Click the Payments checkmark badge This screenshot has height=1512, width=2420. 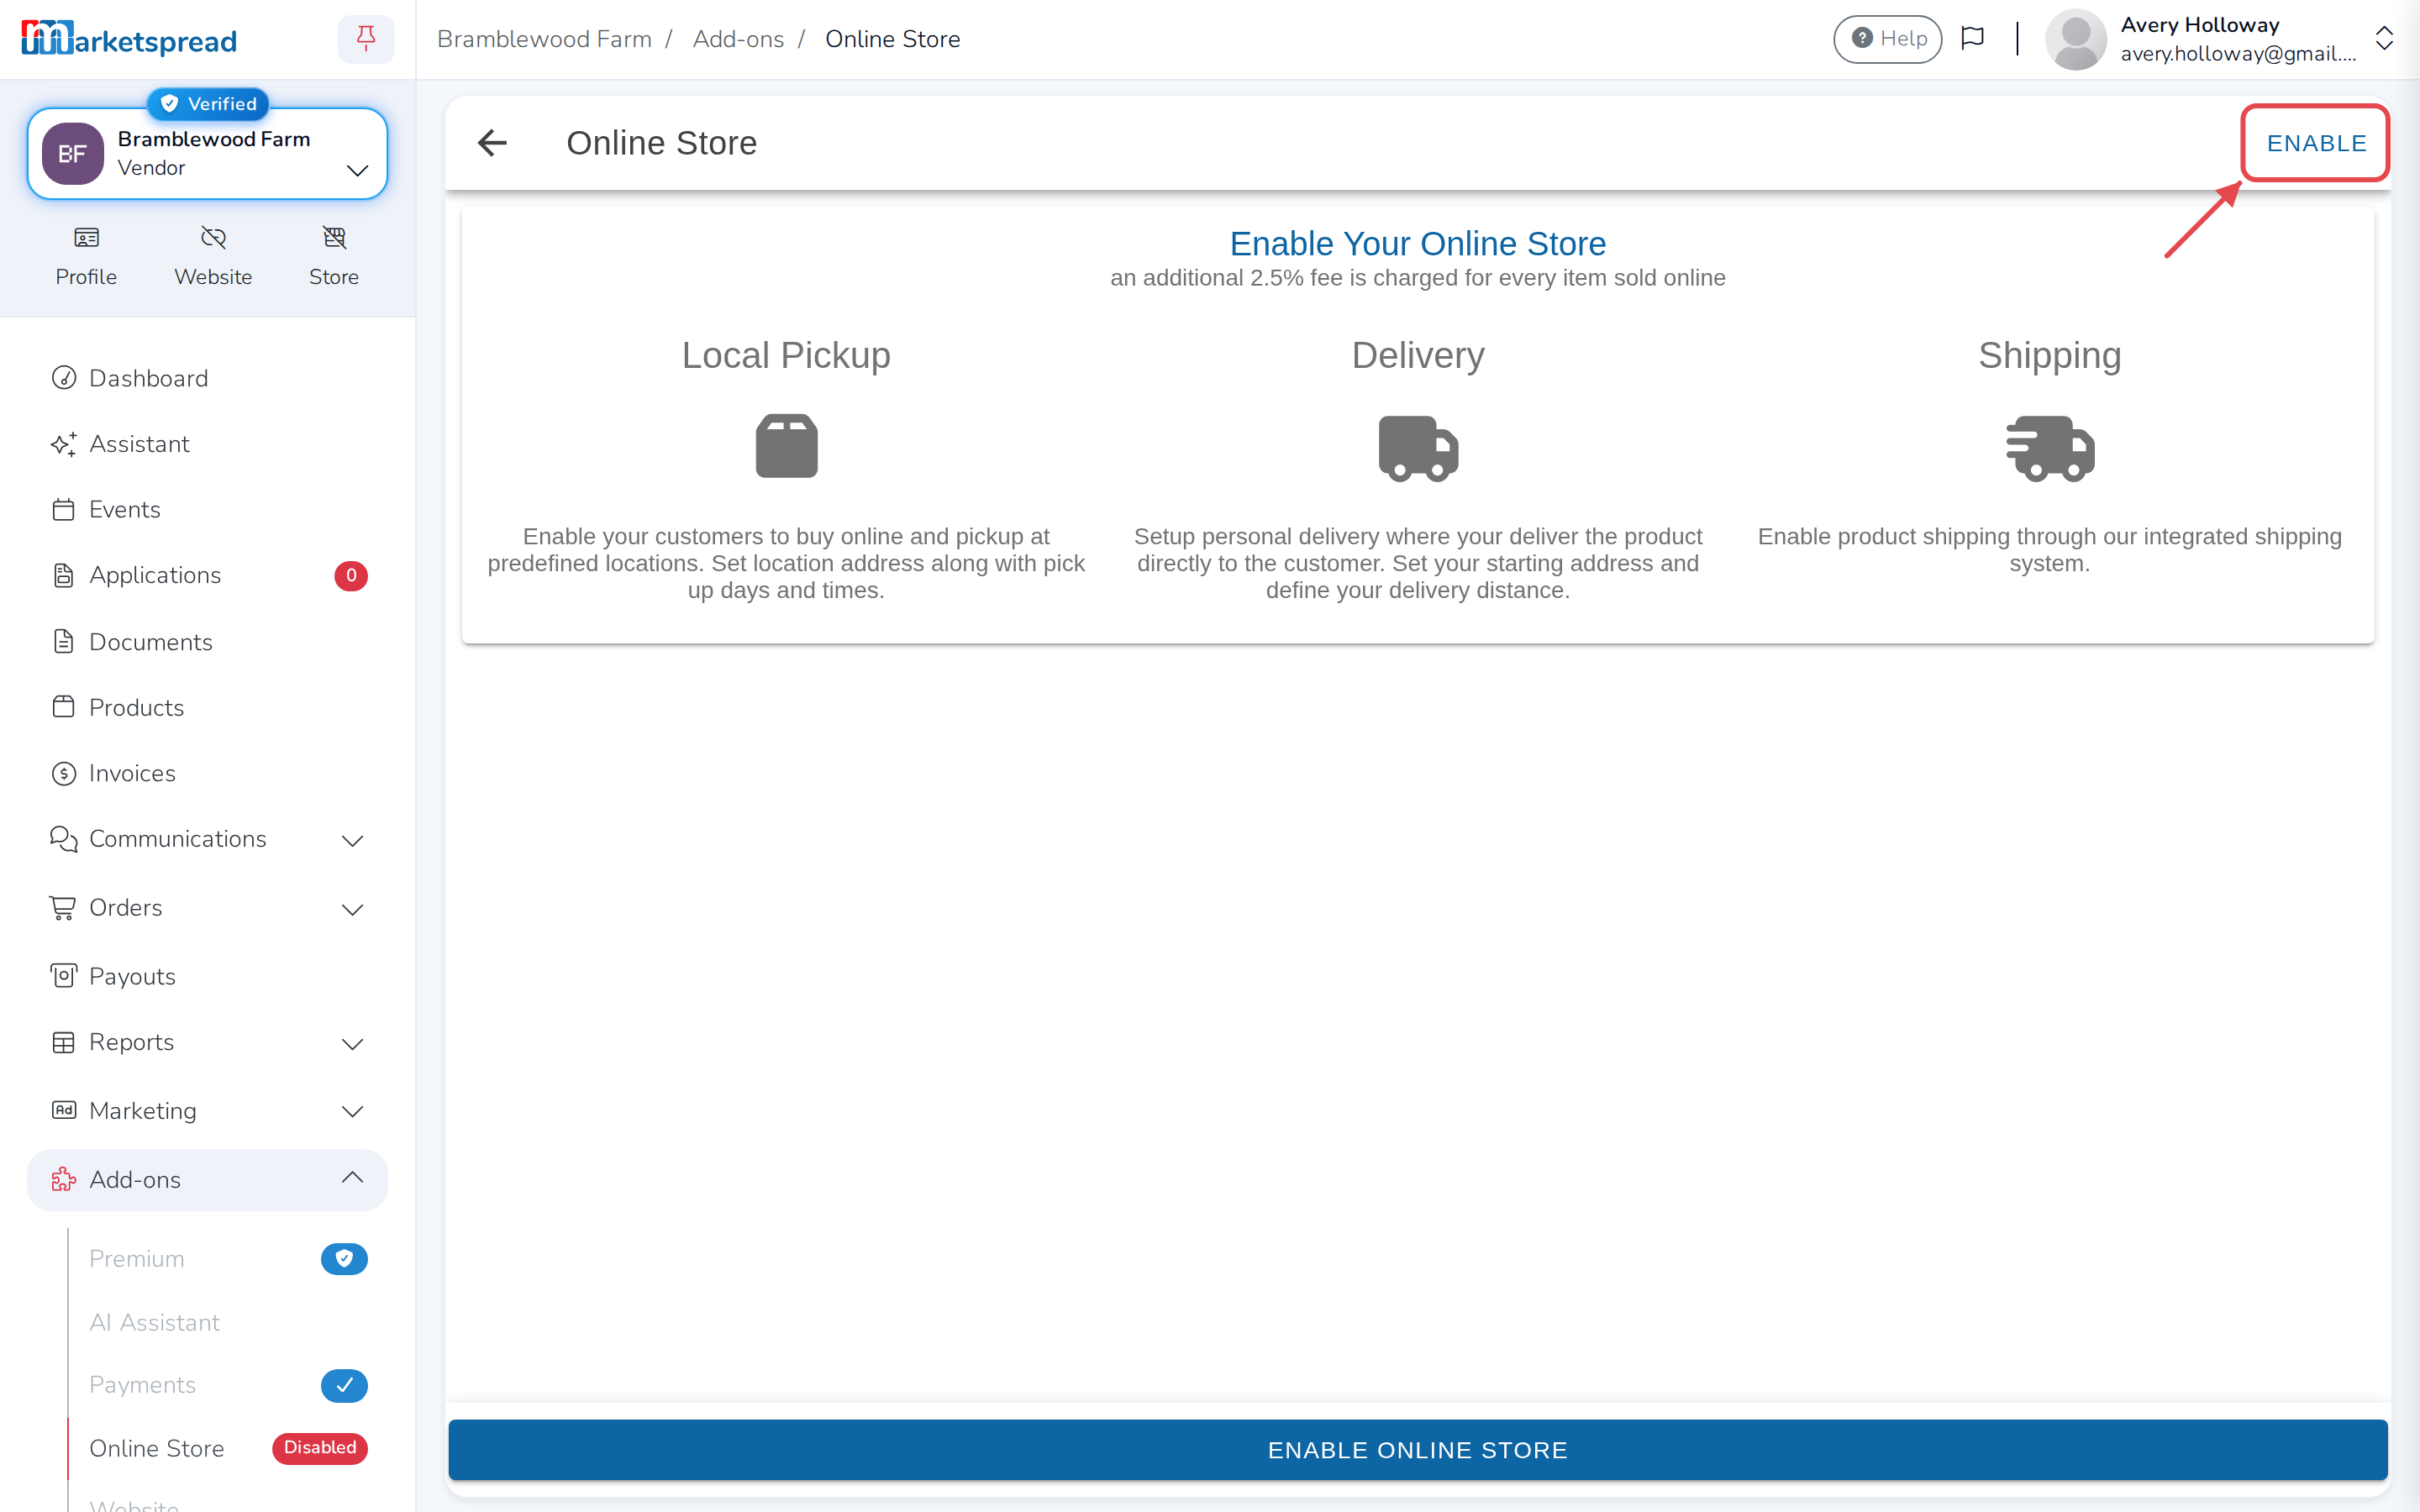(344, 1385)
